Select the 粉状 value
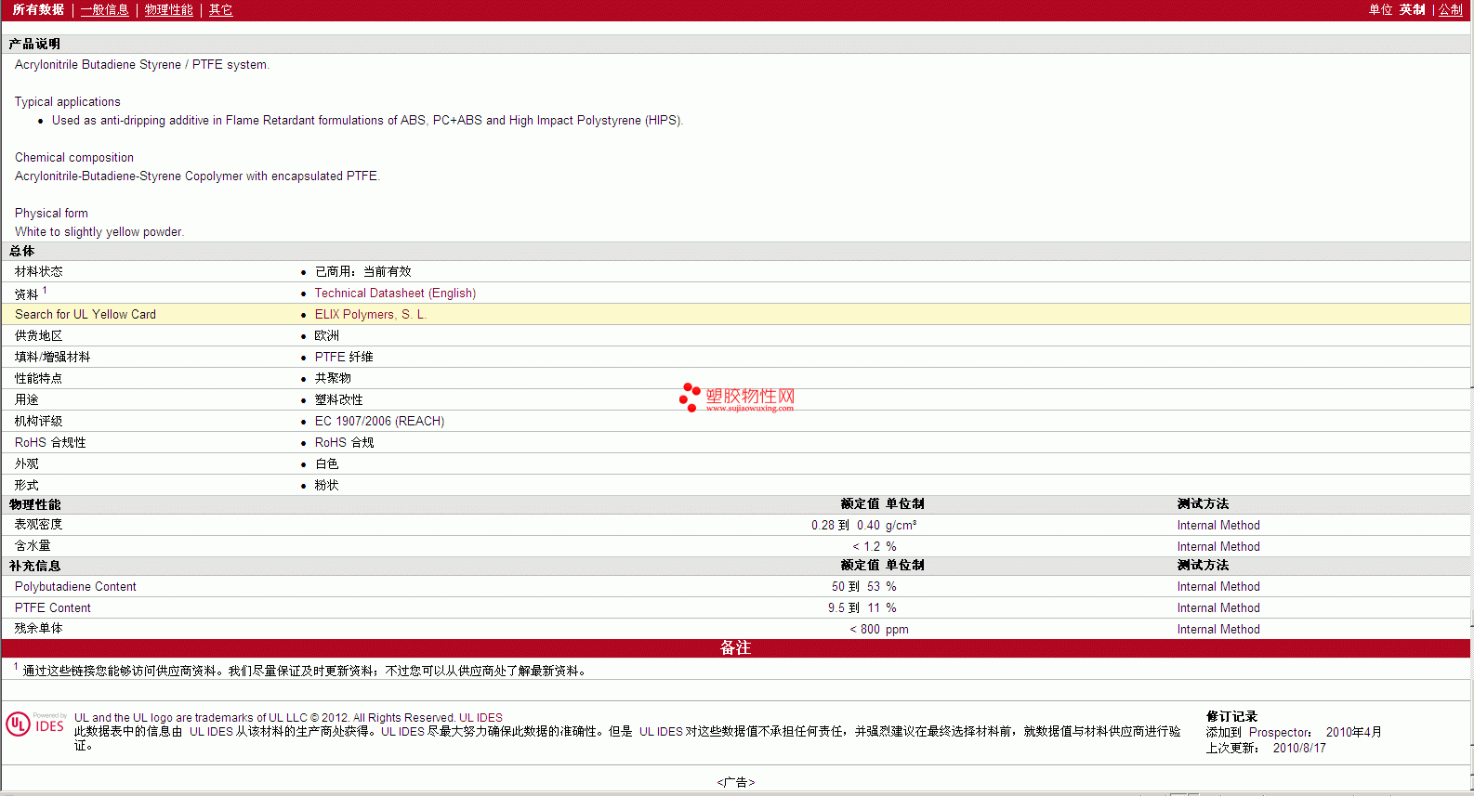 327,485
